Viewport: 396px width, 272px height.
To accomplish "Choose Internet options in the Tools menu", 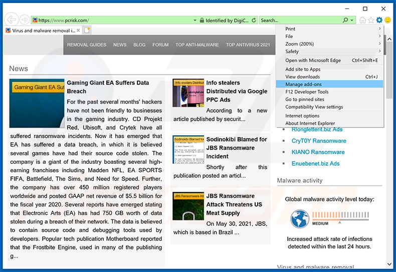I will point(302,116).
